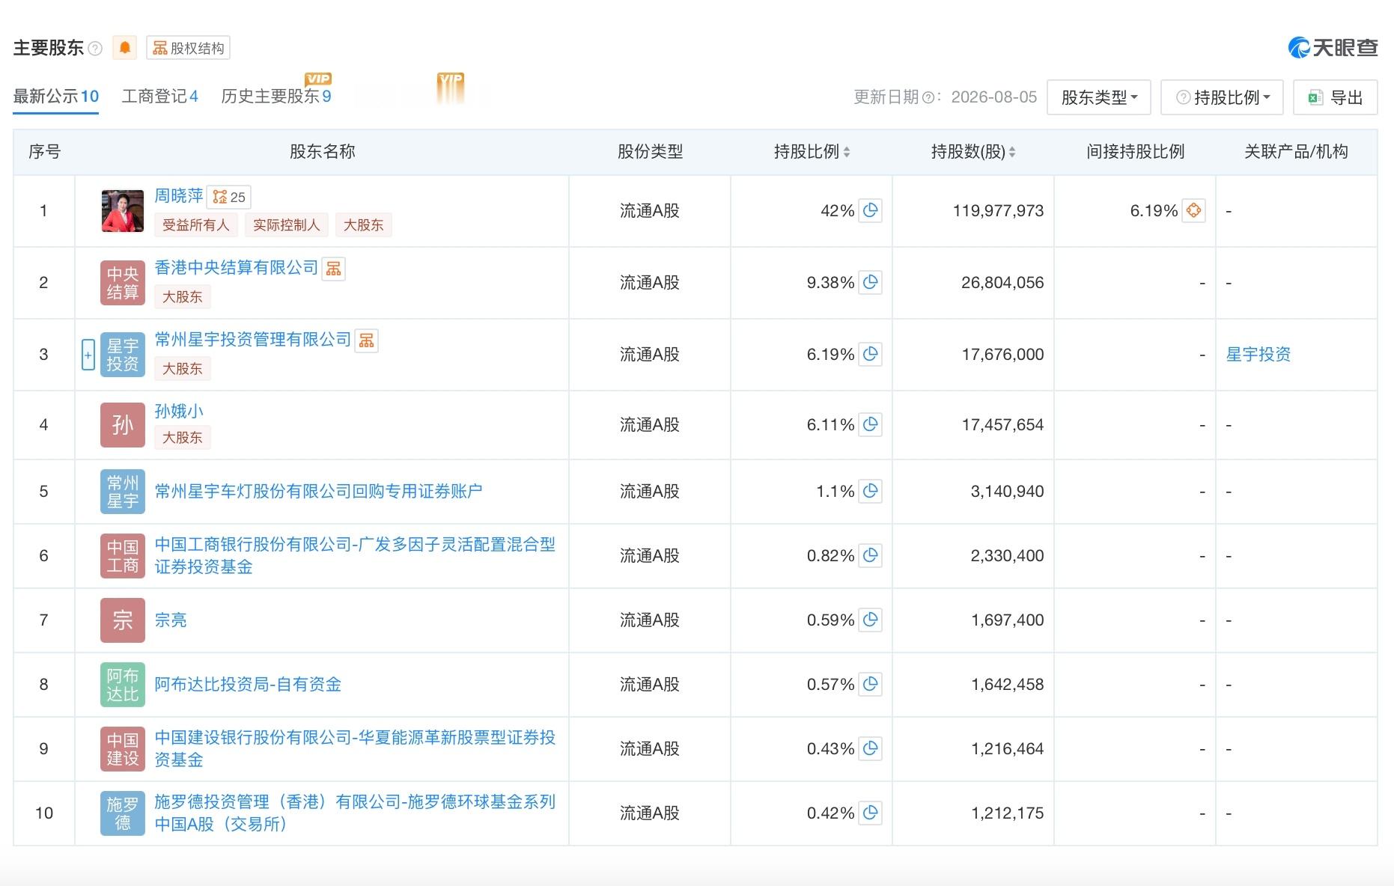This screenshot has width=1394, height=886.
Task: Open pie chart icon next to 0.42%
Action: point(870,813)
